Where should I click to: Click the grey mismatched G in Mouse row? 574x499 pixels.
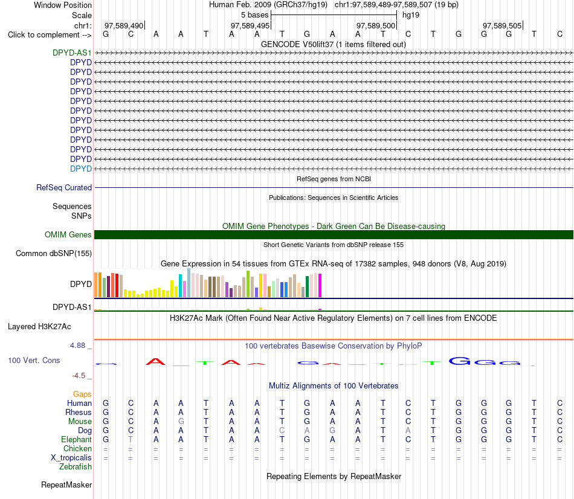click(181, 422)
